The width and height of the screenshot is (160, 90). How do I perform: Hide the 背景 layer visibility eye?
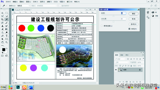coord(116,70)
